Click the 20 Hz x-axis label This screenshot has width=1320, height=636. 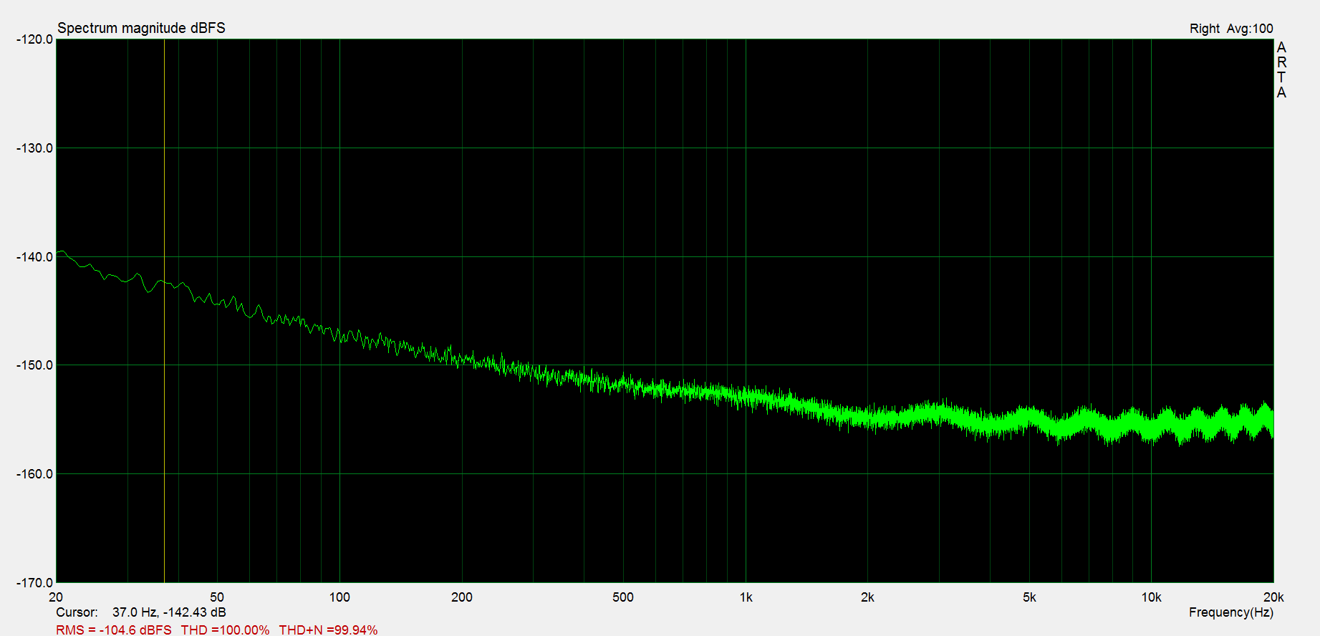tap(56, 597)
